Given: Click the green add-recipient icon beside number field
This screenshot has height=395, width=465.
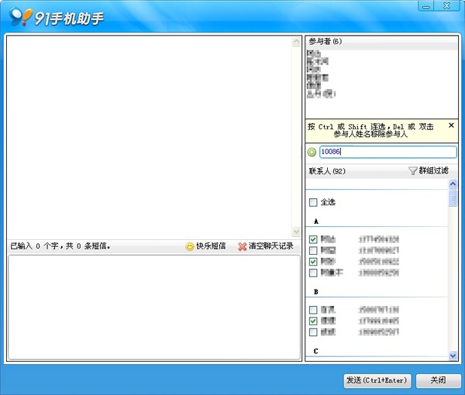Looking at the screenshot, I should 312,152.
